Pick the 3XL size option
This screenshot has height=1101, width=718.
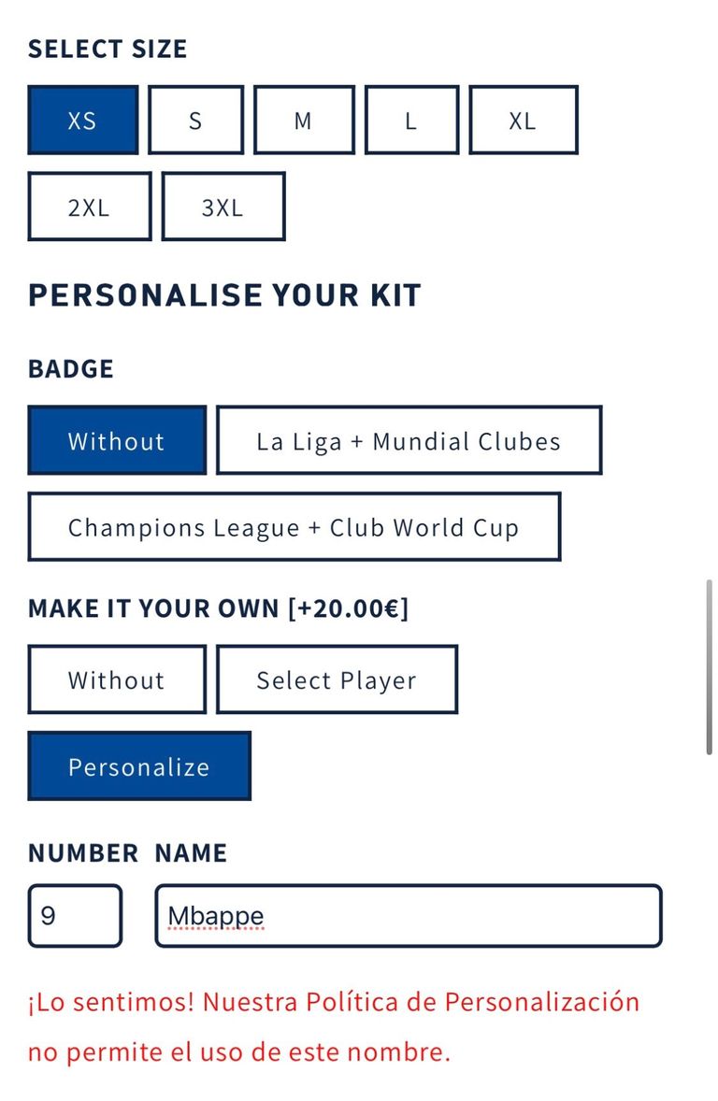click(223, 207)
